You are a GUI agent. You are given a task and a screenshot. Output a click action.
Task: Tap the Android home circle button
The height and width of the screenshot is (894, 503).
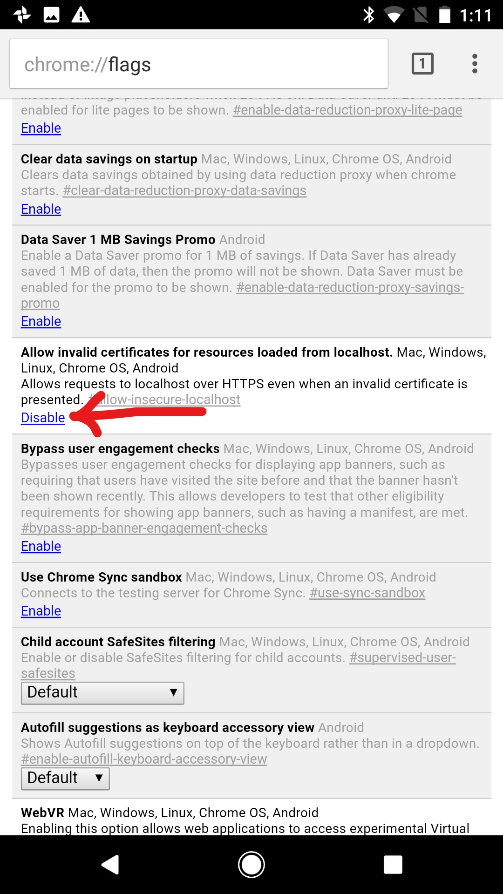pos(251,865)
